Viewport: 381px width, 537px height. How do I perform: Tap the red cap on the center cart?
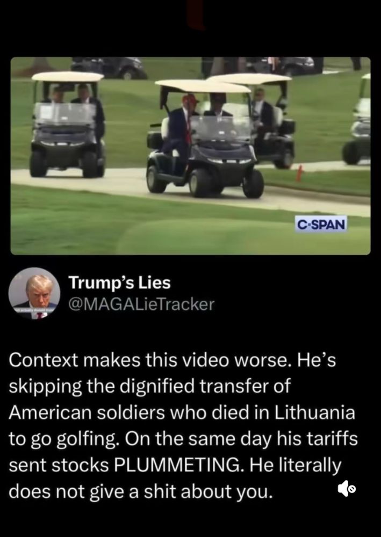point(190,99)
